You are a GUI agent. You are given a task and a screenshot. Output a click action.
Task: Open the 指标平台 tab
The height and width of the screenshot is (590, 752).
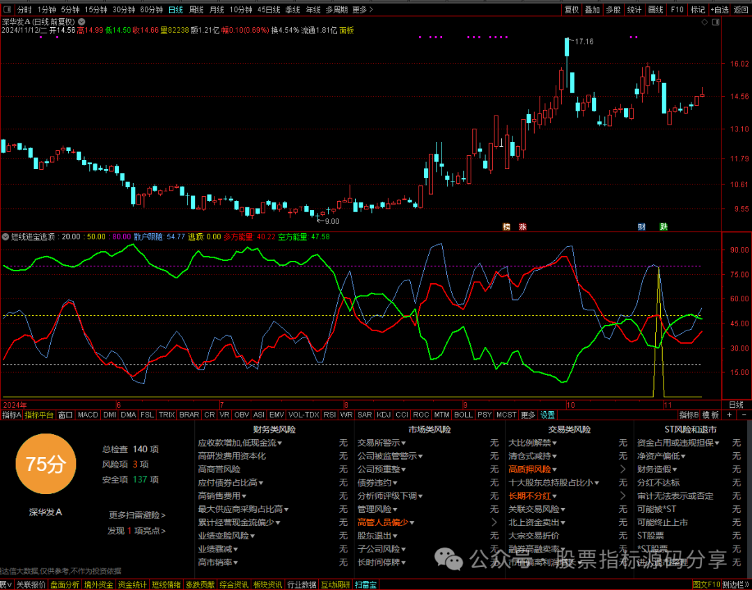click(39, 415)
